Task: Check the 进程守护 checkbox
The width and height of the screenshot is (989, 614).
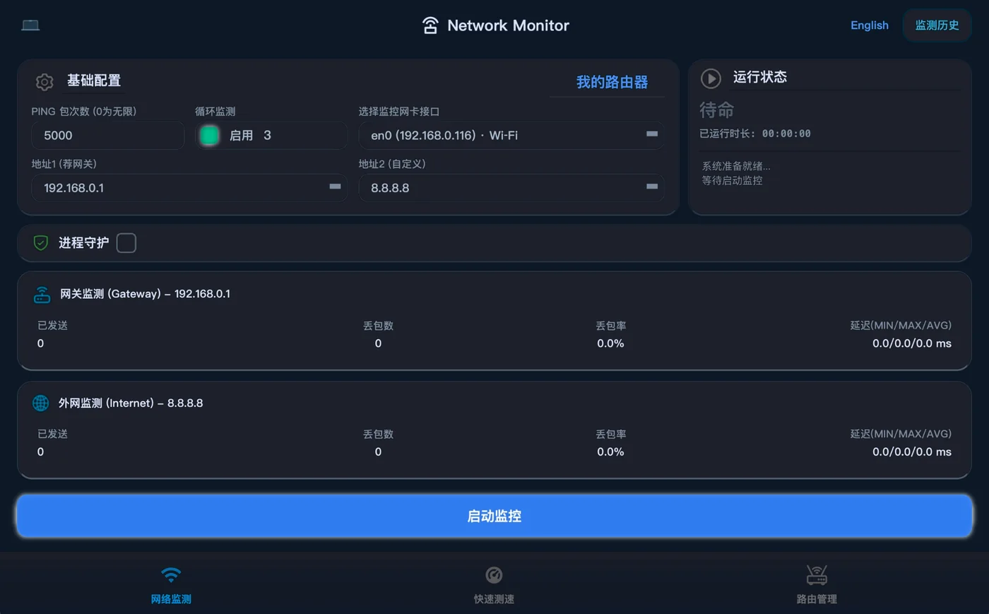Action: click(126, 243)
